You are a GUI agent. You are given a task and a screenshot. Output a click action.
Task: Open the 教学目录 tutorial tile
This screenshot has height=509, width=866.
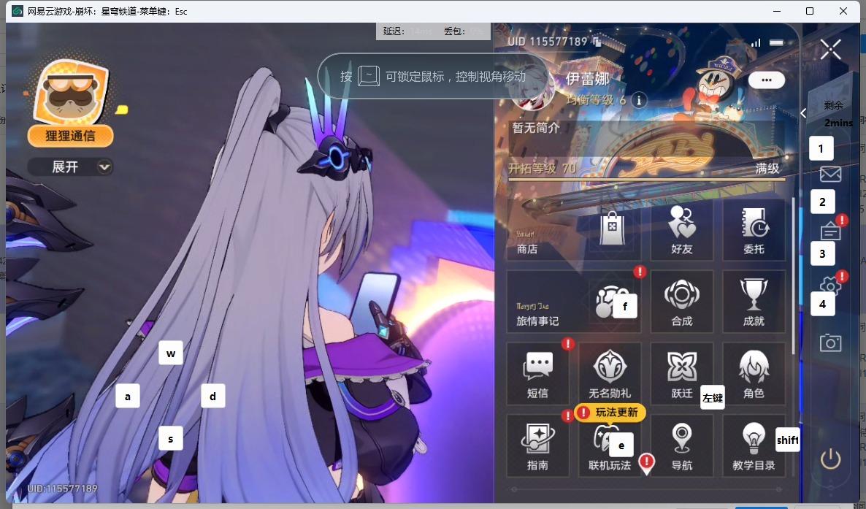tap(754, 445)
